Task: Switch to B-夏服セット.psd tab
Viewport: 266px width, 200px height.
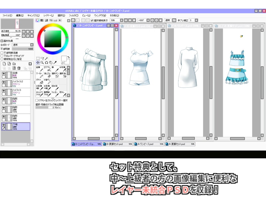Action: coord(117,144)
